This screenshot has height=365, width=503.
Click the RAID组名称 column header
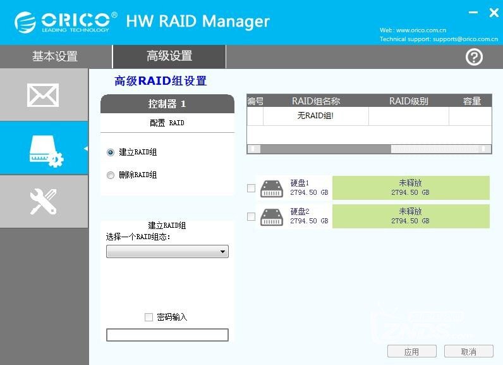316,101
